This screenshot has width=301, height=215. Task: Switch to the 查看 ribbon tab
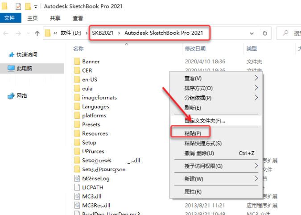pos(78,18)
